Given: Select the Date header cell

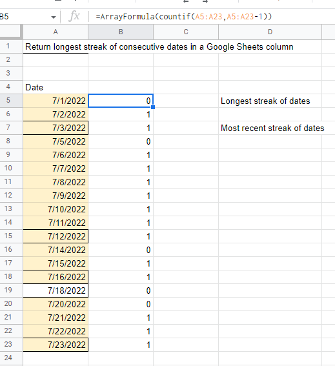Looking at the screenshot, I should point(56,87).
